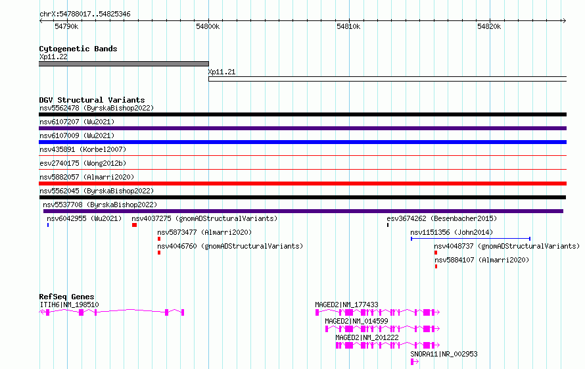The width and height of the screenshot is (585, 369).
Task: Click the nsv4048737 (gnomADStructuralVariants) label
Action: click(x=507, y=246)
